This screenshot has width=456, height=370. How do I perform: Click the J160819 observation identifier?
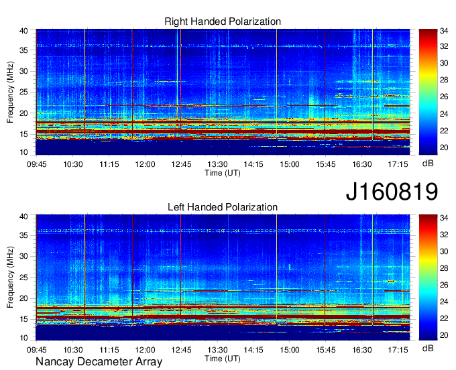click(392, 192)
